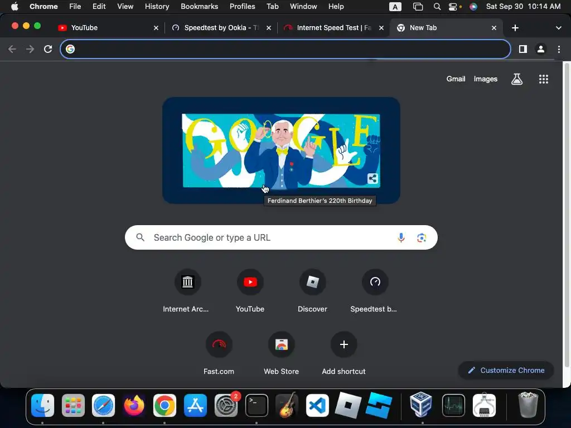
Task: Close the Internet Speed Test tab
Action: tap(381, 28)
